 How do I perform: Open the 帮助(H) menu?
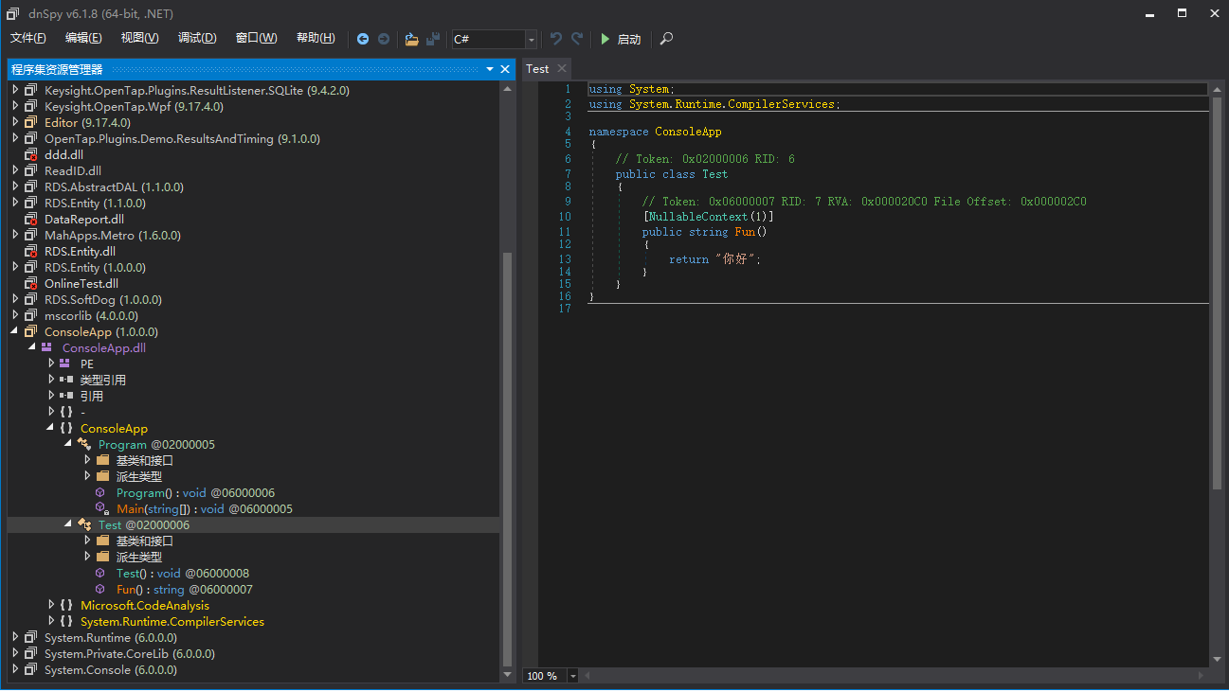[316, 38]
